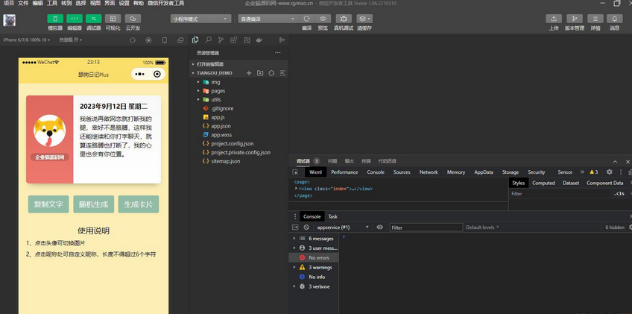Open DevTools settings gear icon
This screenshot has width=632, height=314.
(x=609, y=172)
